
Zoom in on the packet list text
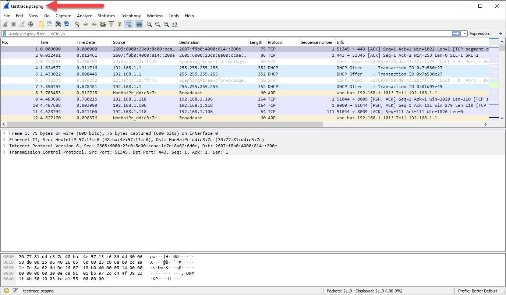coord(149,24)
